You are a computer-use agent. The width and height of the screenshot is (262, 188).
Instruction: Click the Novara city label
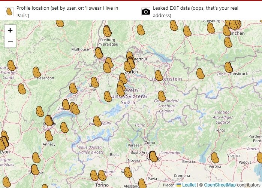(x=134, y=160)
